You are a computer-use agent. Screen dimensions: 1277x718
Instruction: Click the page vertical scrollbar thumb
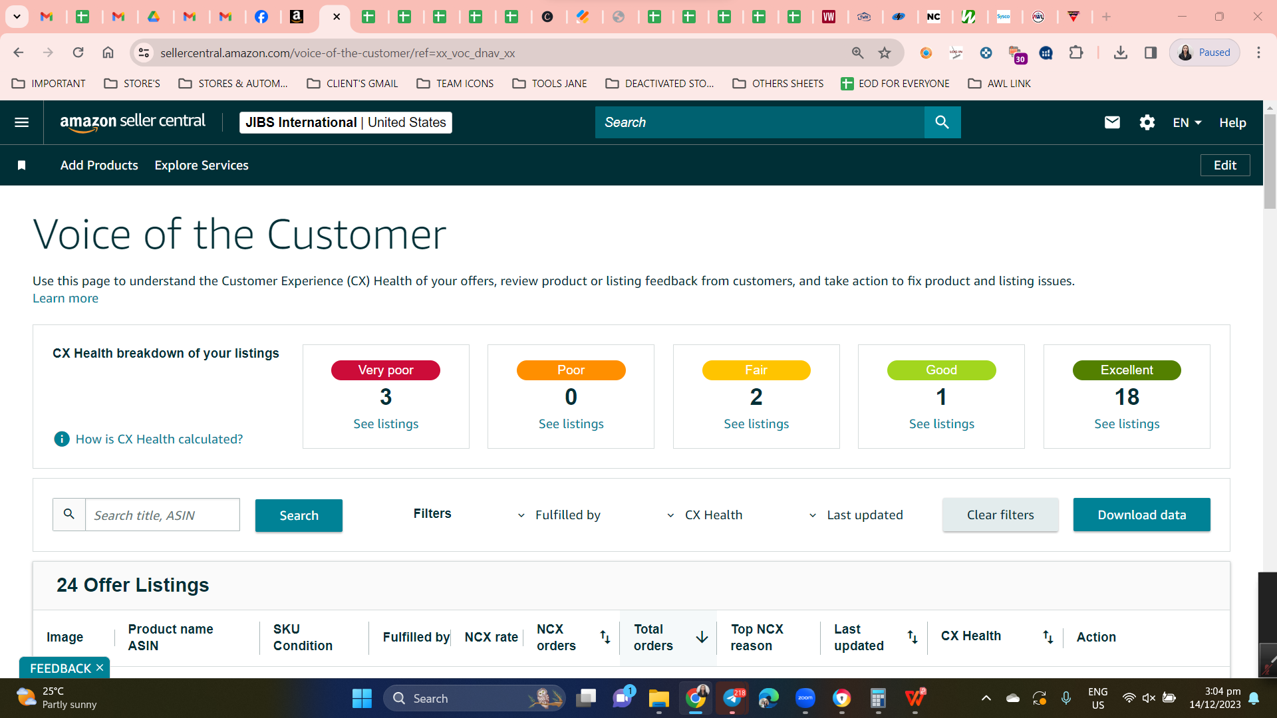(x=1270, y=162)
